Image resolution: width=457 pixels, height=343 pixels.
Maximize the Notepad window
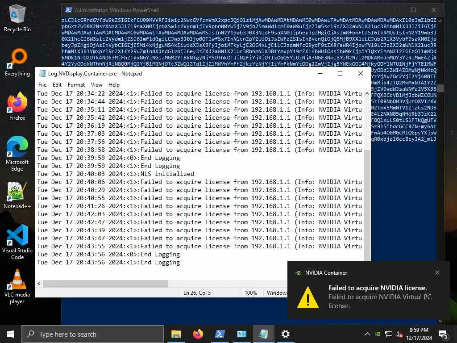pos(340,73)
